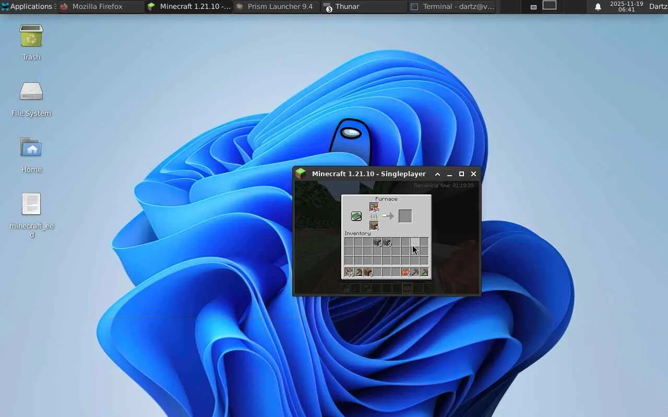Click the empty furnace output slot
Image resolution: width=668 pixels, height=417 pixels.
click(x=405, y=216)
